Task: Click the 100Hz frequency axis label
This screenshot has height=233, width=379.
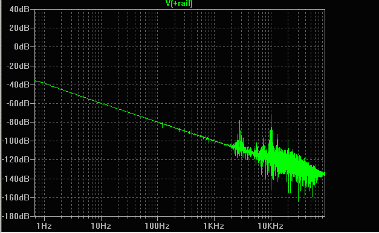Action: (x=157, y=226)
